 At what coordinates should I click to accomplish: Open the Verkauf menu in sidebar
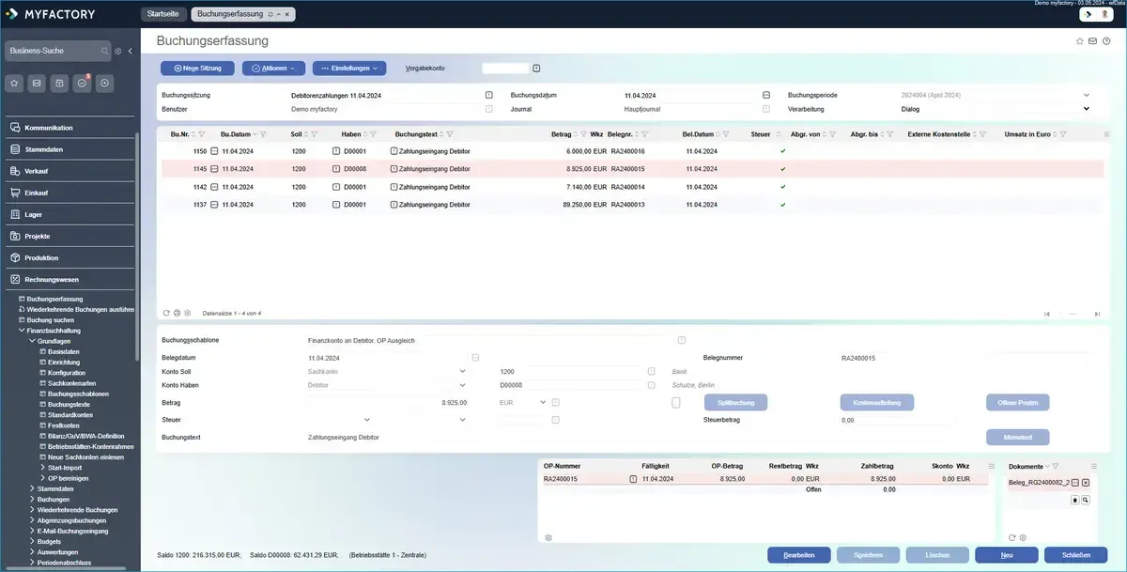coord(37,171)
